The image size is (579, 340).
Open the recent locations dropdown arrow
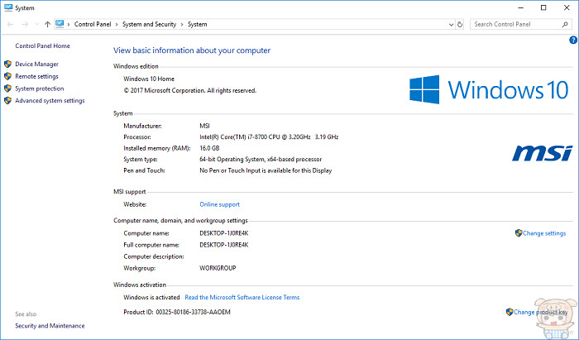click(x=37, y=24)
